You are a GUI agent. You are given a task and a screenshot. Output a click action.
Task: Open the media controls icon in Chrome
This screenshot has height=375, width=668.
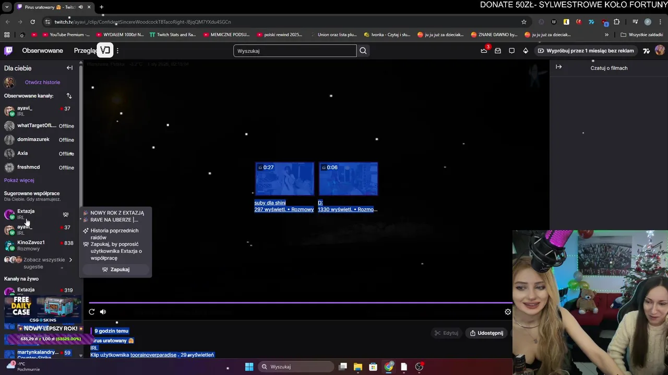point(635,22)
